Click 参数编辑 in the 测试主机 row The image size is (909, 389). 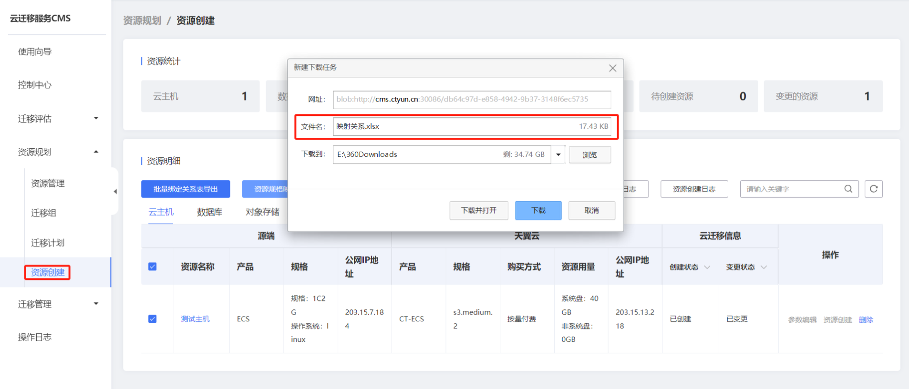point(802,320)
